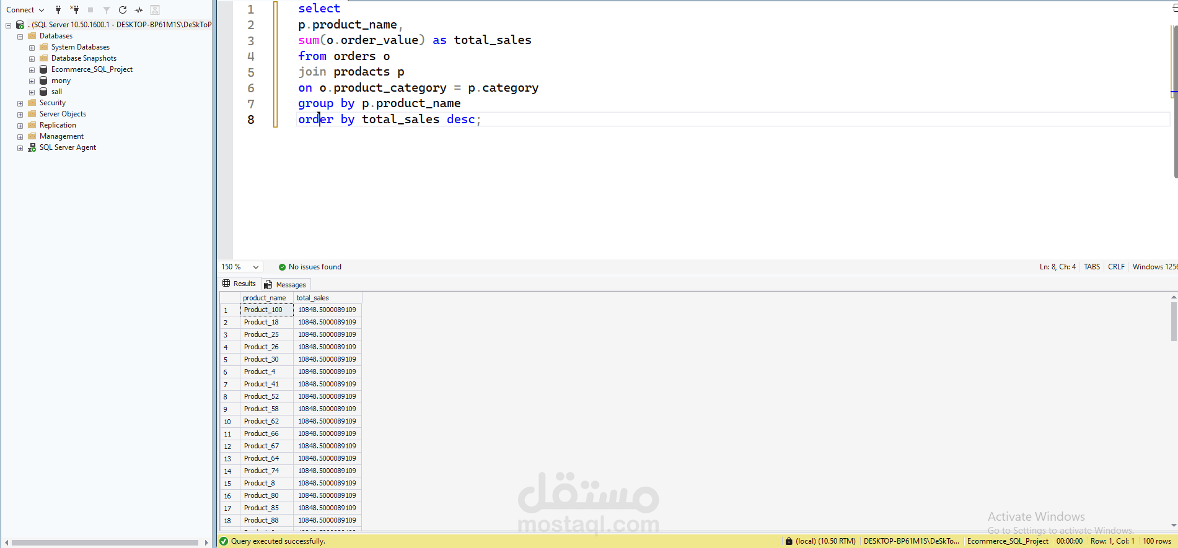Click the System Databases folder icon
The image size is (1178, 548).
tap(44, 47)
